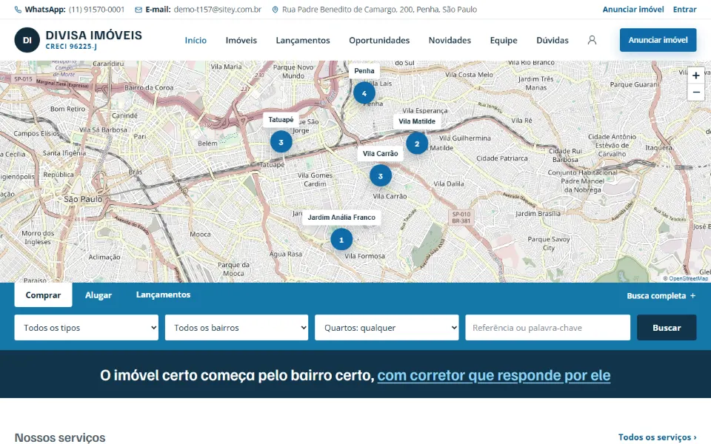This screenshot has width=711, height=444.
Task: Open Lançamentos in the top navigation
Action: [x=303, y=40]
